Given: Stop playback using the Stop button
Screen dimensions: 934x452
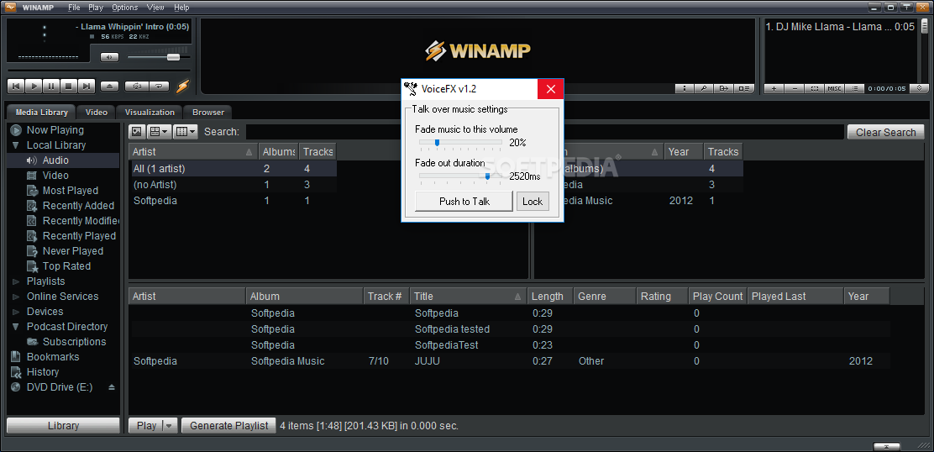Looking at the screenshot, I should point(68,87).
